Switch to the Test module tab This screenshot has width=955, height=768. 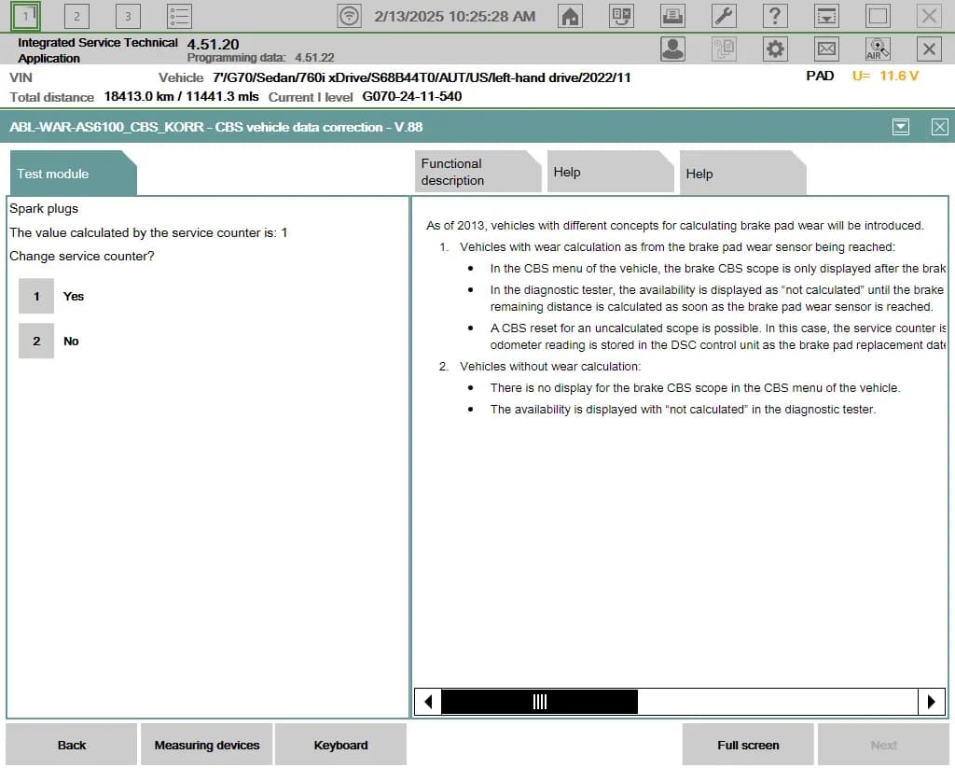coord(73,174)
